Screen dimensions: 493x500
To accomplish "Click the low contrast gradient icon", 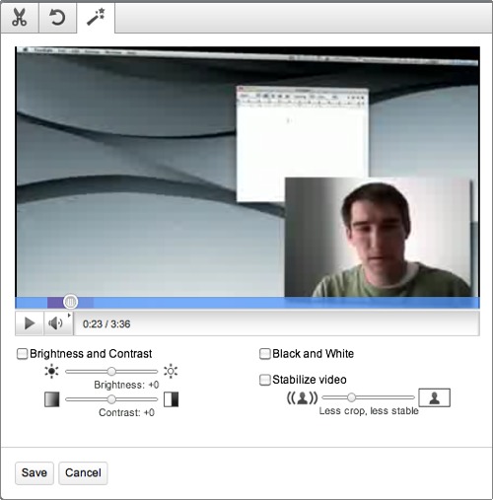I will [x=52, y=399].
